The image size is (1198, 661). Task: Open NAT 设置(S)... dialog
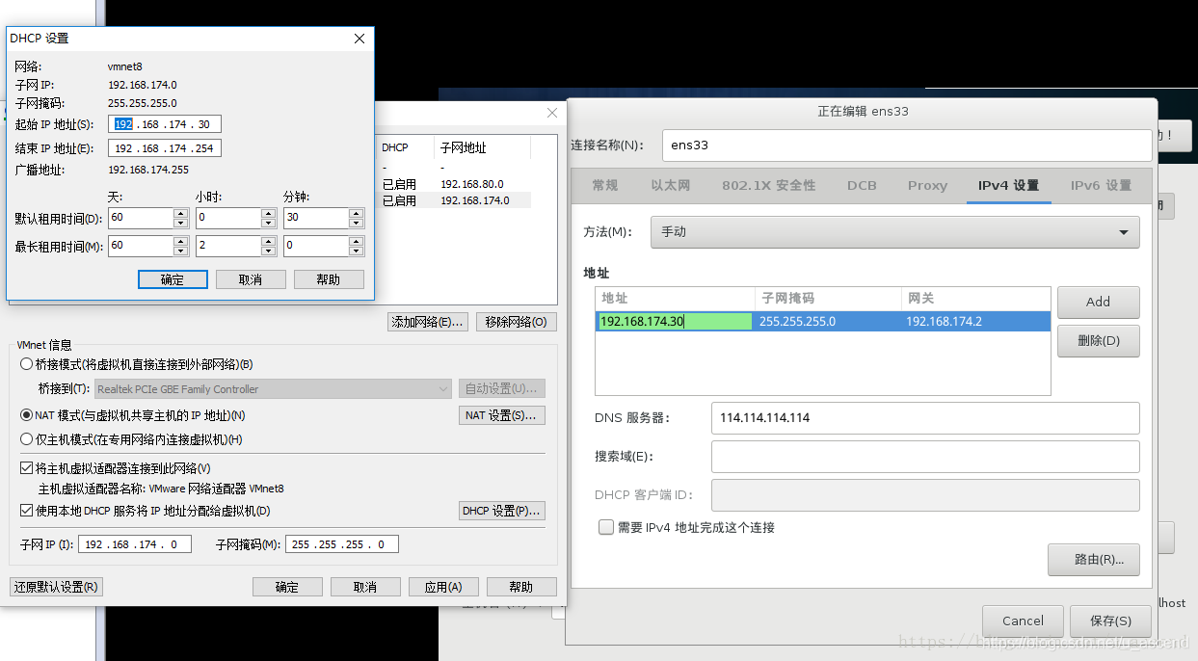pyautogui.click(x=502, y=415)
